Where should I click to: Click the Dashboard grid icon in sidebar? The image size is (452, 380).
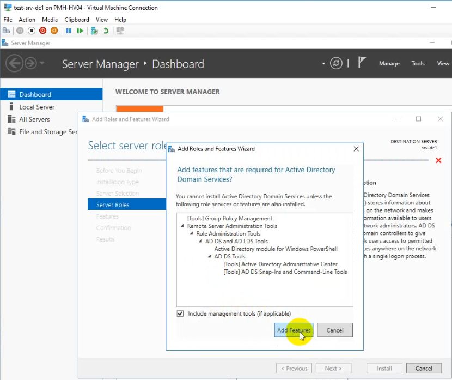pyautogui.click(x=11, y=94)
